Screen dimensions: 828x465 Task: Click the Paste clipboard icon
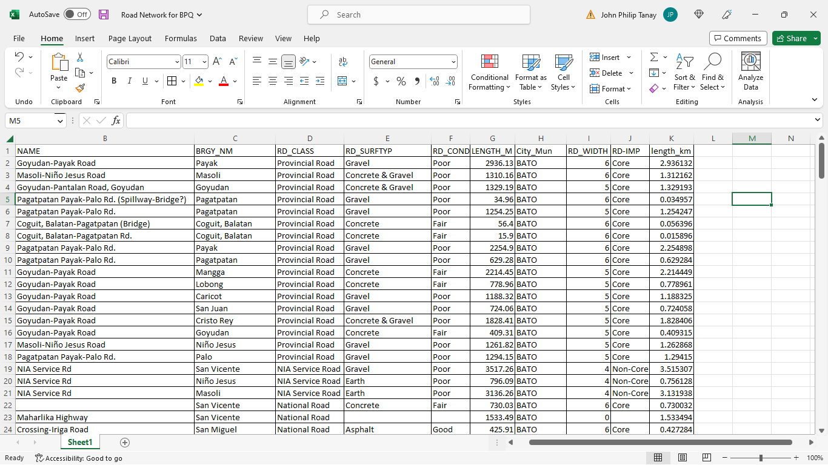pyautogui.click(x=59, y=62)
